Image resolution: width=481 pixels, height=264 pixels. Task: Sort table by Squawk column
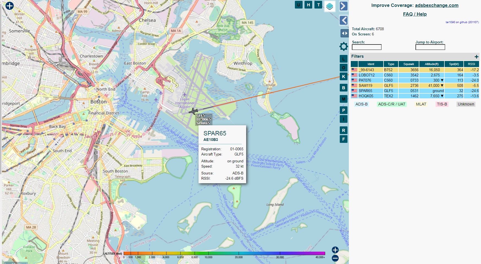pos(409,64)
